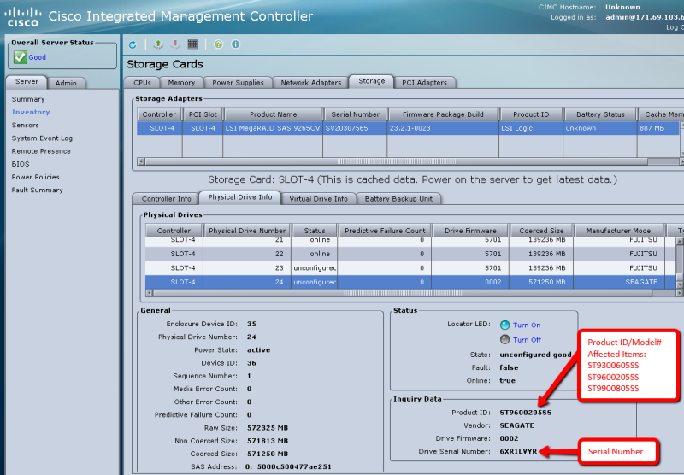The width and height of the screenshot is (684, 475).
Task: Sort by Predictive Failure Count column header
Action: point(385,231)
